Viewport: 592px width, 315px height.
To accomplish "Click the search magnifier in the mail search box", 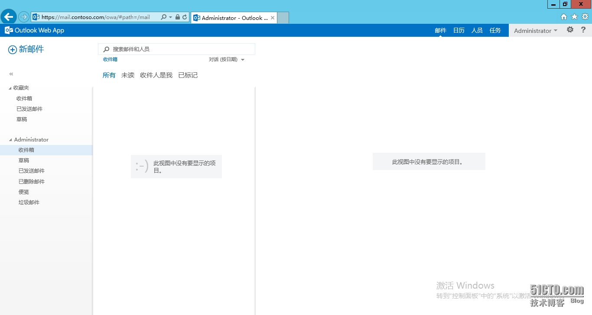I will tap(106, 49).
